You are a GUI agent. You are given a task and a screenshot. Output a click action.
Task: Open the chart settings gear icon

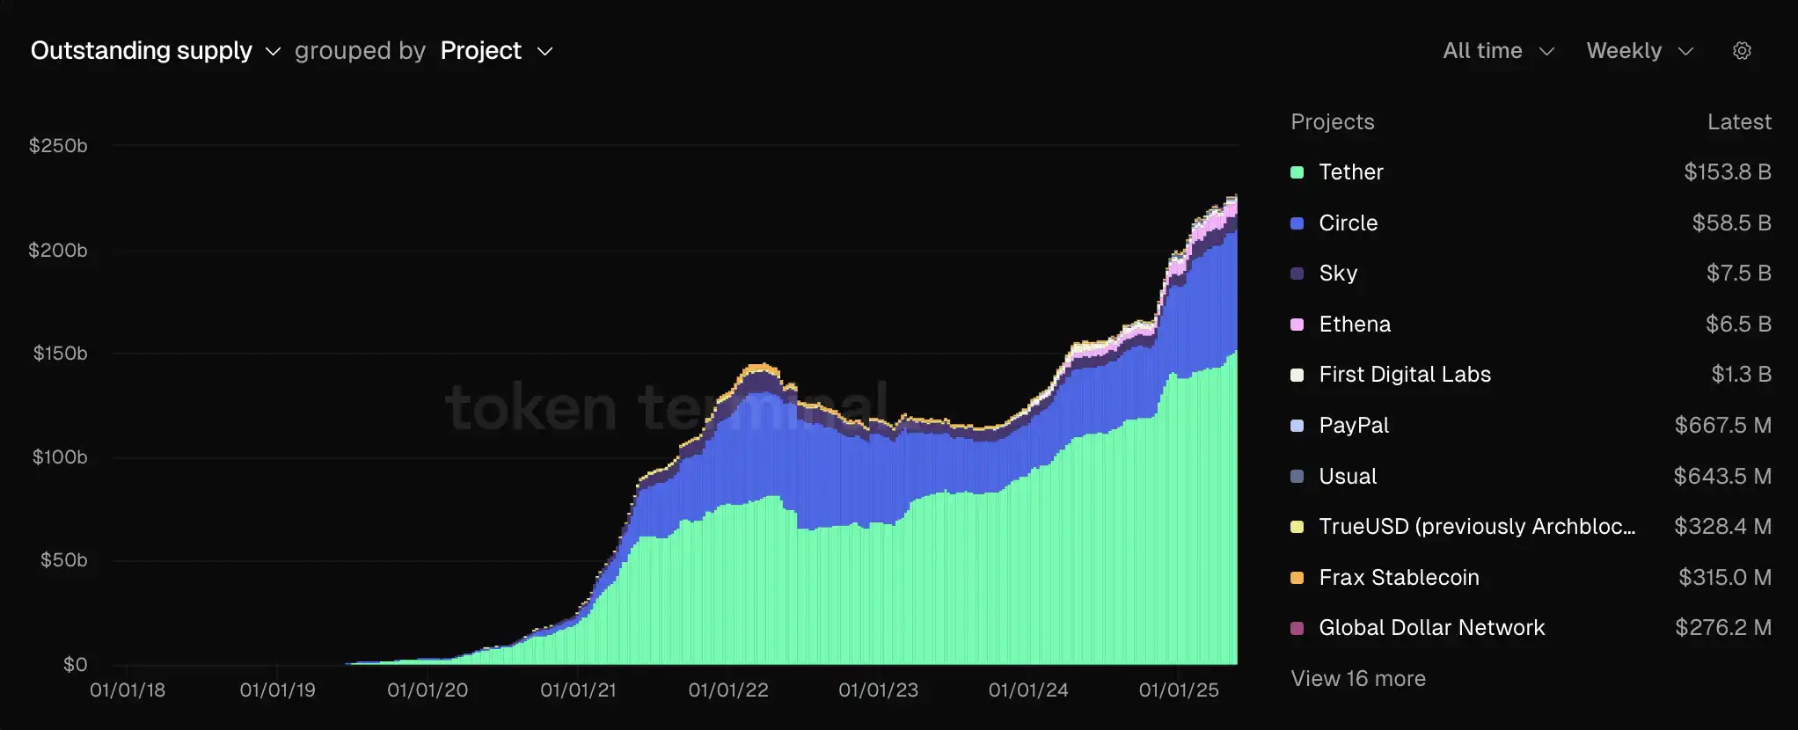[1742, 51]
